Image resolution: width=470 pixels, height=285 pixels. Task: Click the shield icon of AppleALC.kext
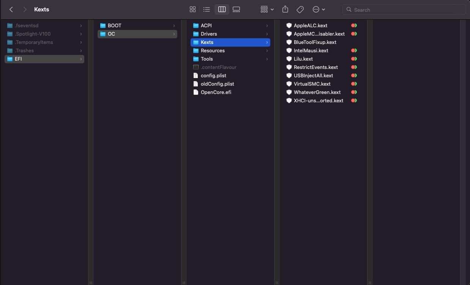[289, 25]
